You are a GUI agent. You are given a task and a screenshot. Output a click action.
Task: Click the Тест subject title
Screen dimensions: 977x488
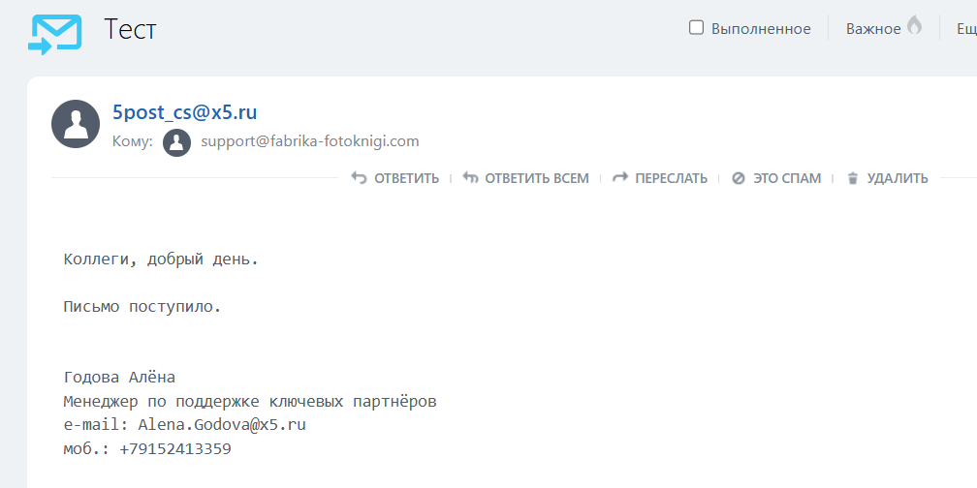[130, 30]
